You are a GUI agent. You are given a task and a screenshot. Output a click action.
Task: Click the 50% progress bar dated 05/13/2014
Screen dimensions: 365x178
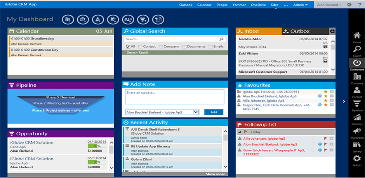coord(97,162)
